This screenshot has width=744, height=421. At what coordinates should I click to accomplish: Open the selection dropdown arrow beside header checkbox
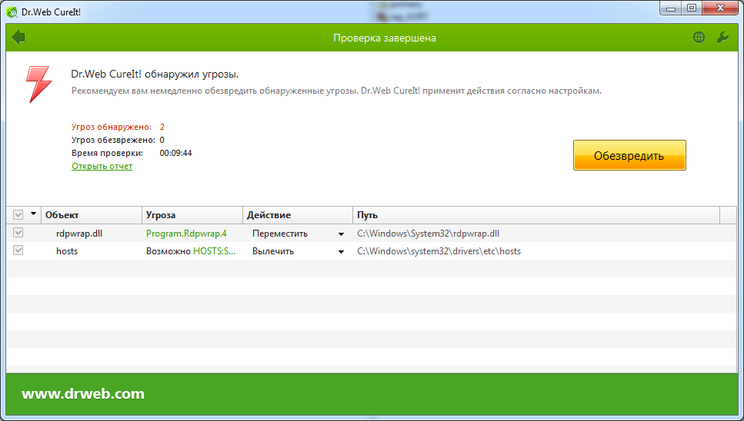(x=33, y=214)
